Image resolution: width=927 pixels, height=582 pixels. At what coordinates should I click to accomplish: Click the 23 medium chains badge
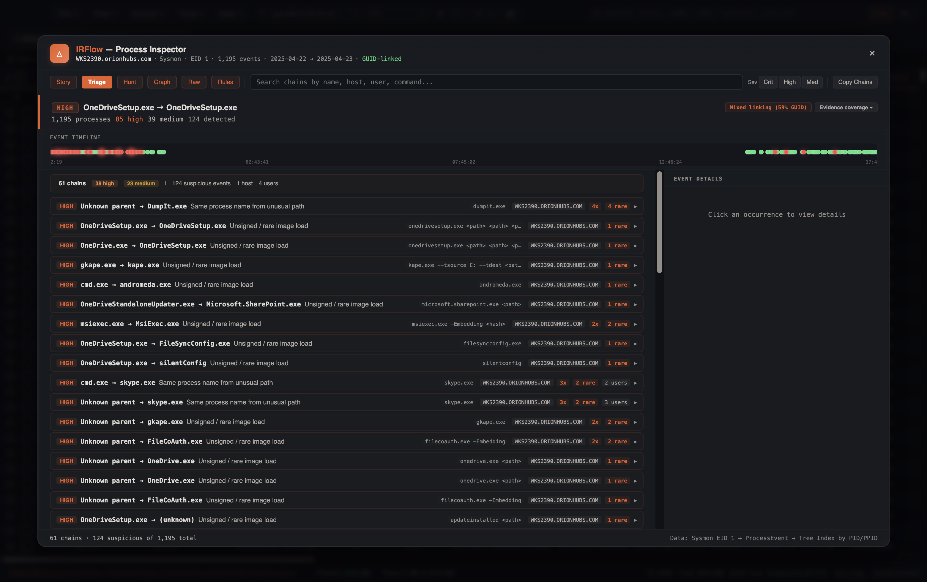(x=141, y=184)
